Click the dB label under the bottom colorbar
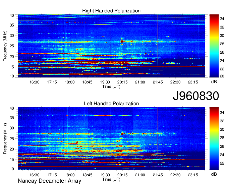This screenshot has height=185, width=228. coord(214,174)
